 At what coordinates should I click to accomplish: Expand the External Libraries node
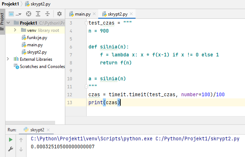(8, 59)
